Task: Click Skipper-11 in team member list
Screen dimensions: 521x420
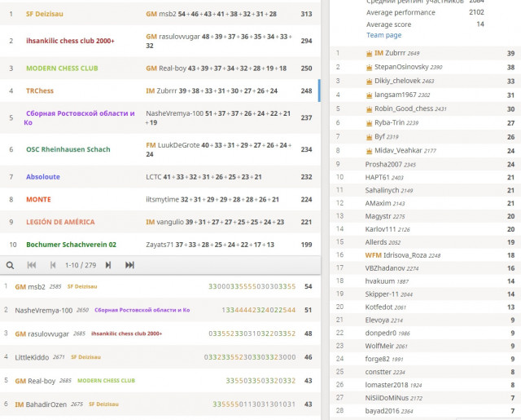Action: (382, 294)
